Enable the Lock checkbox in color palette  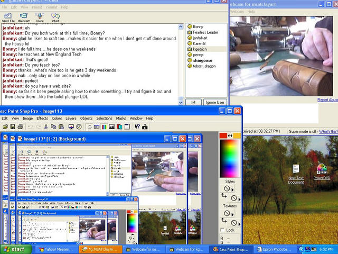click(223, 230)
